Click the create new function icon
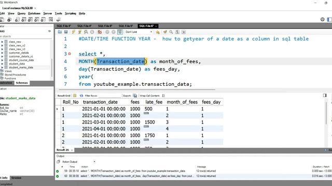This screenshot has width=332, height=186. click(x=43, y=20)
